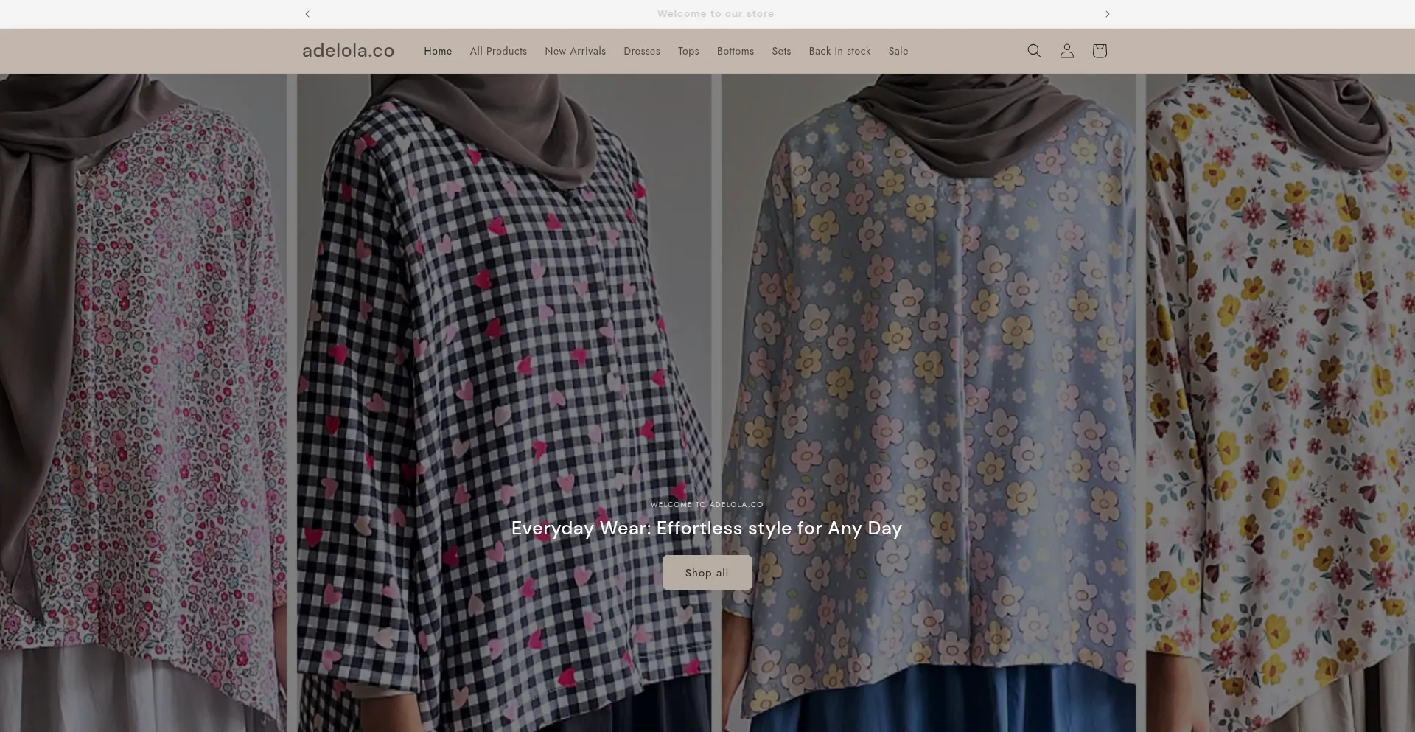Open the shopping cart icon
Viewport: 1415px width, 732px height.
1099,51
